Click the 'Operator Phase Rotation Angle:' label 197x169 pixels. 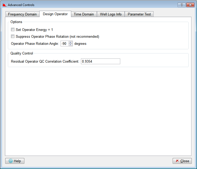[35, 43]
